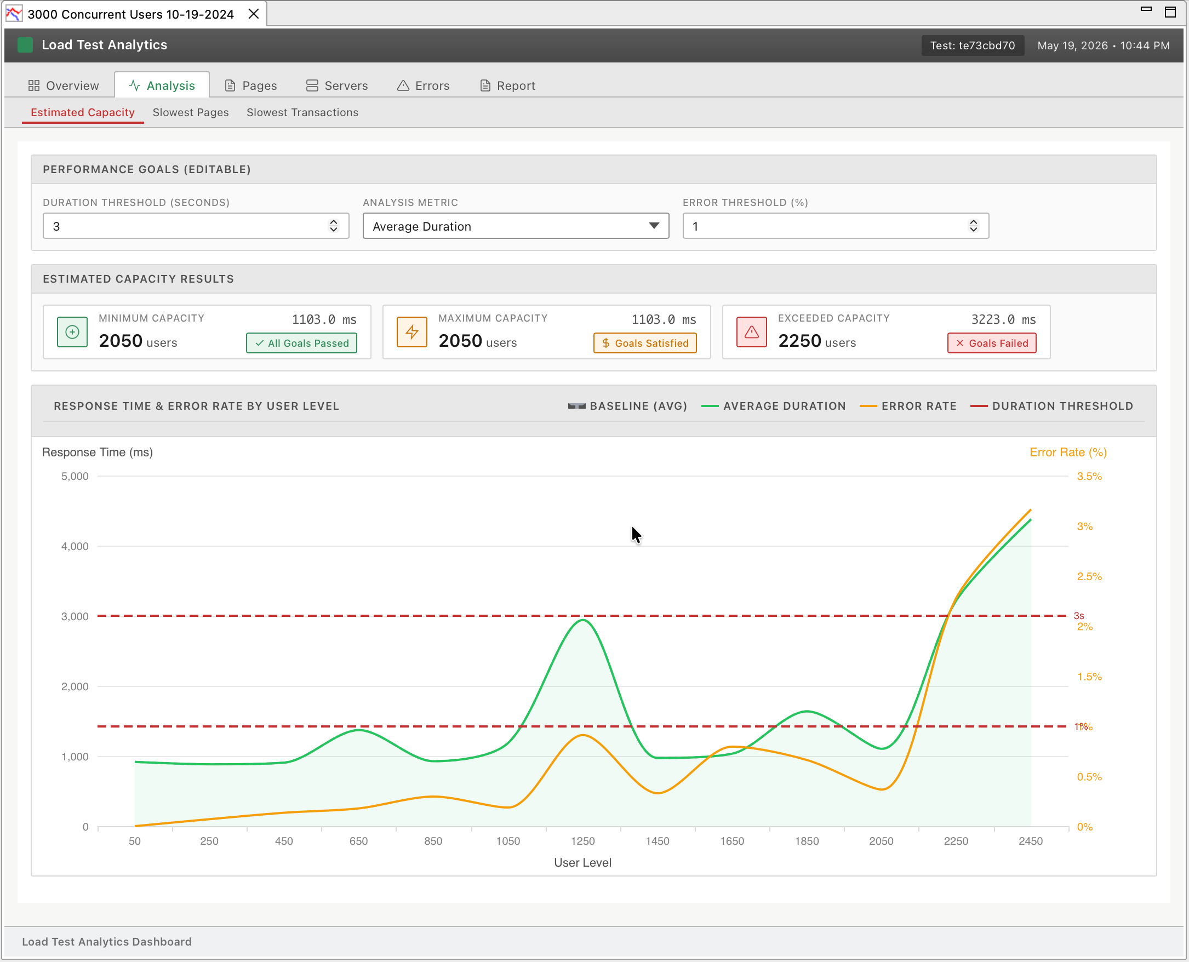Image resolution: width=1189 pixels, height=962 pixels.
Task: Click the All Goals Passed badge
Action: click(x=301, y=343)
